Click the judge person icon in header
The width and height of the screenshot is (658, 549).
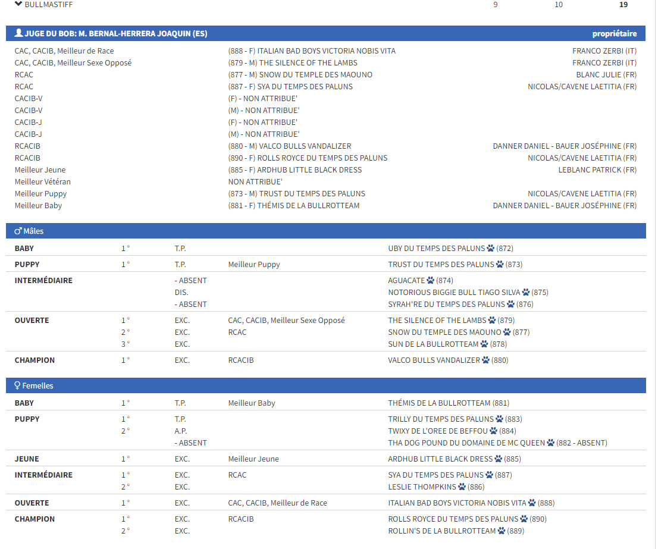click(18, 33)
